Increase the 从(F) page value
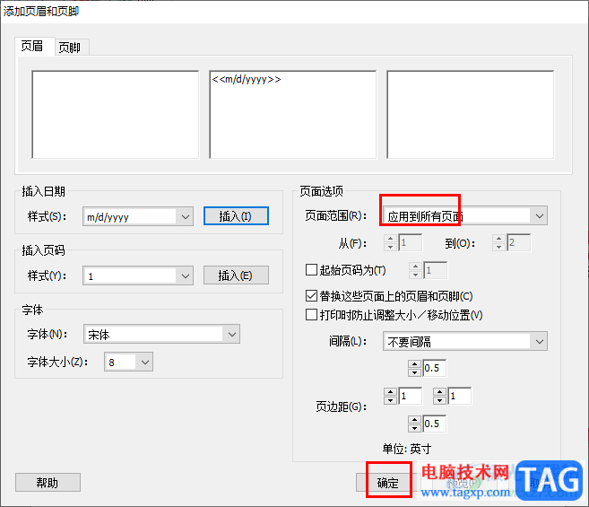589x507 pixels. click(x=390, y=239)
